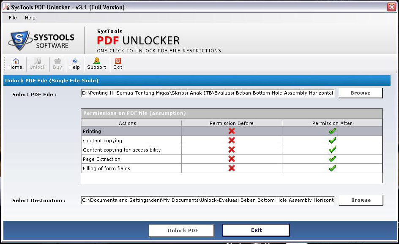Browse for the source PDF file
This screenshot has height=244, width=399.
360,93
